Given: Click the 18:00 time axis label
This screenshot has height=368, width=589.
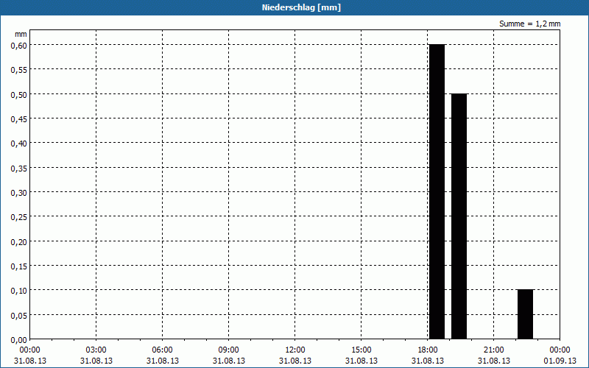Looking at the screenshot, I should [x=428, y=350].
